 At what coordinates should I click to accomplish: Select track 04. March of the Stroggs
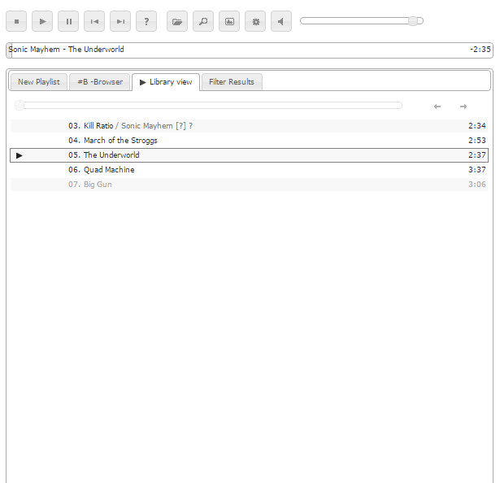(x=250, y=141)
